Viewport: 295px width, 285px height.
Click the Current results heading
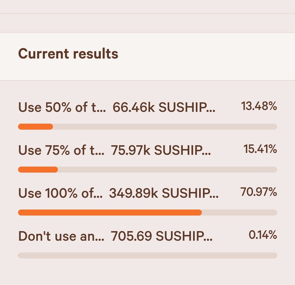coord(68,54)
